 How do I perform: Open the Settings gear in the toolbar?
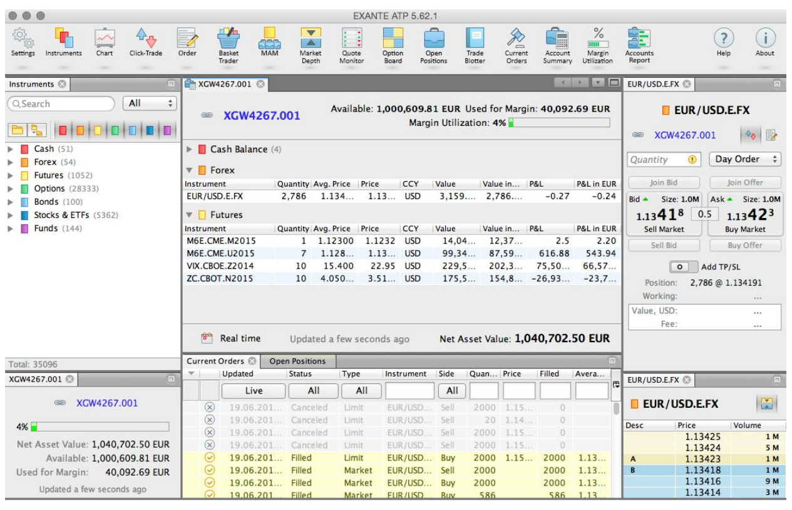(23, 43)
